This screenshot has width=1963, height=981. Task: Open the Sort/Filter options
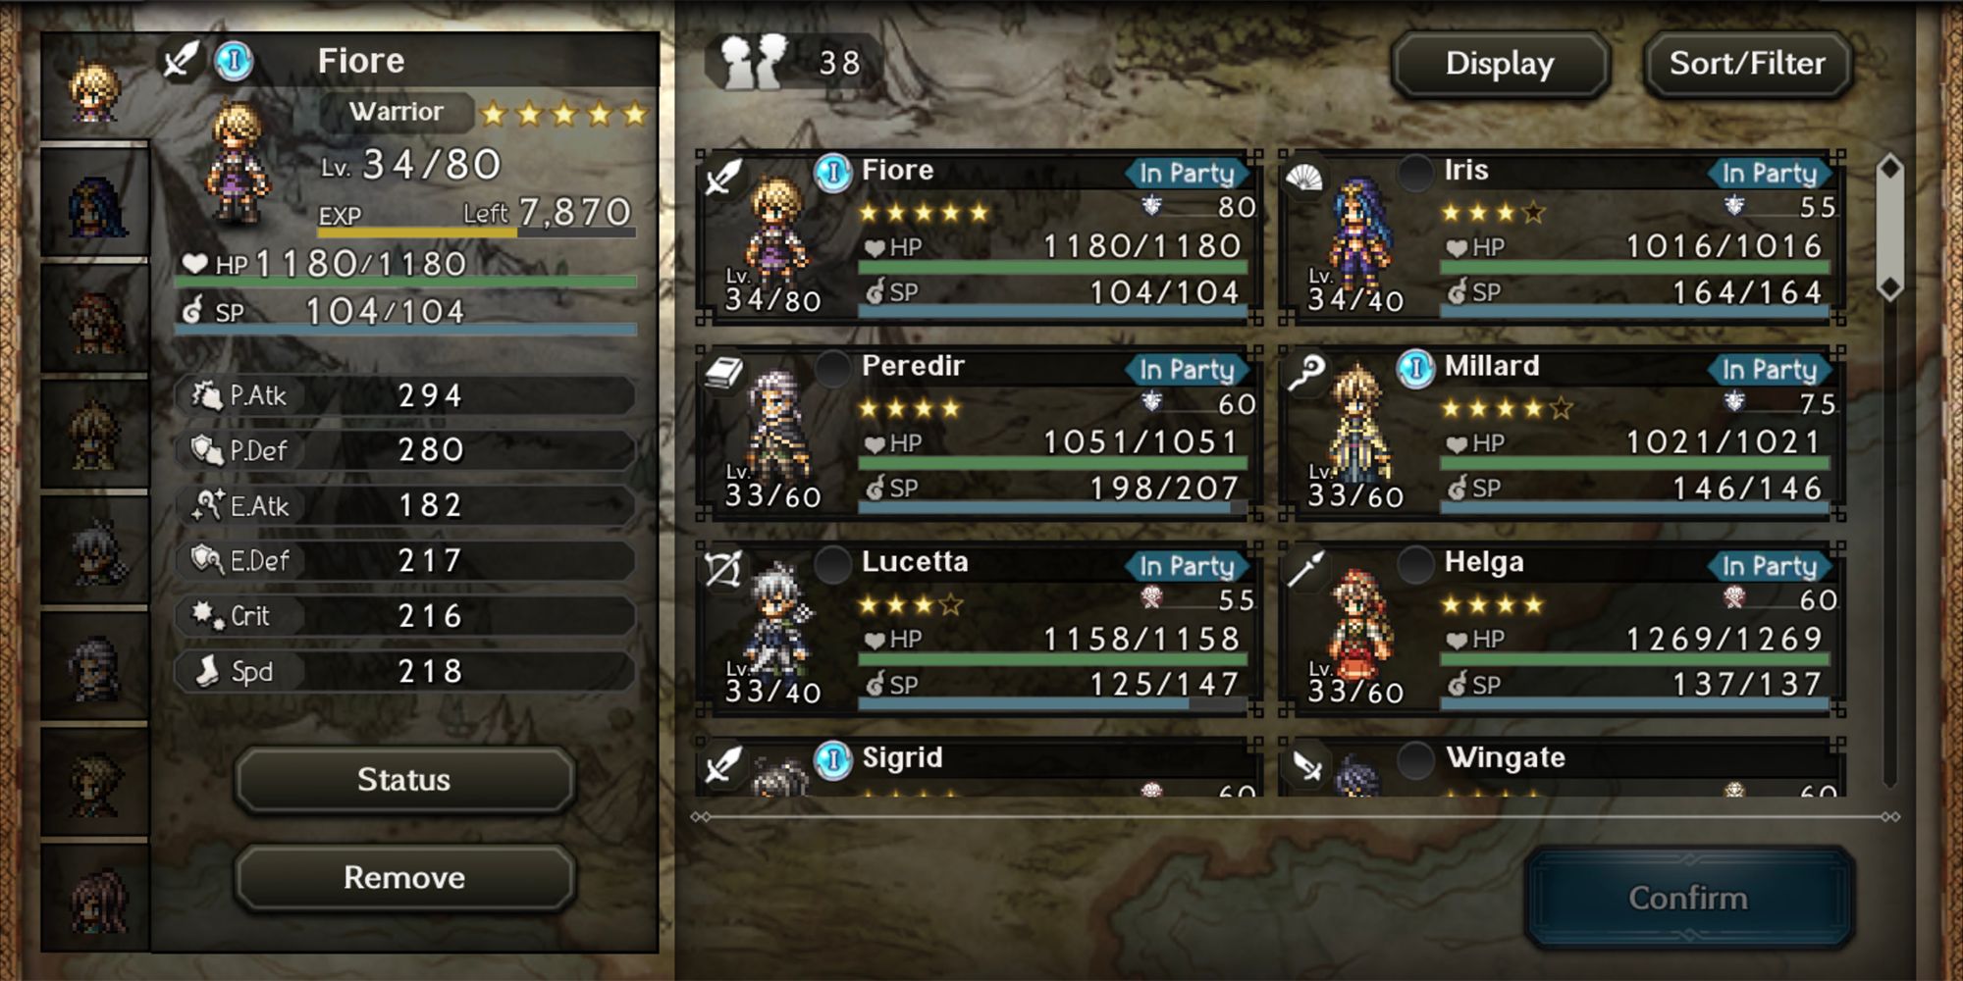pos(1747,64)
